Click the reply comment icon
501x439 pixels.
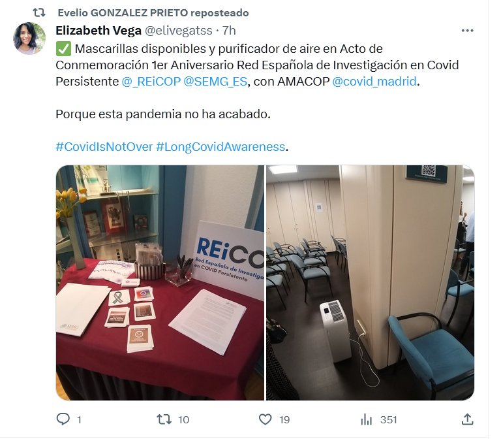63,419
